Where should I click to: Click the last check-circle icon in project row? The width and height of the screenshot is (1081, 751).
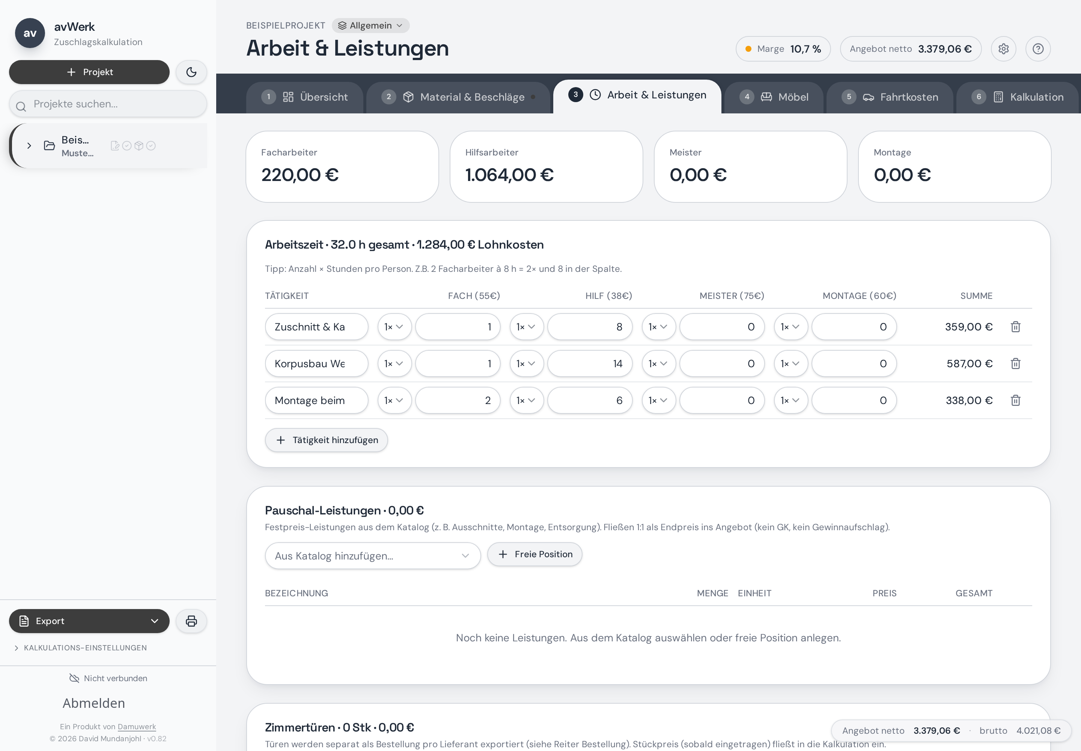pyautogui.click(x=151, y=146)
